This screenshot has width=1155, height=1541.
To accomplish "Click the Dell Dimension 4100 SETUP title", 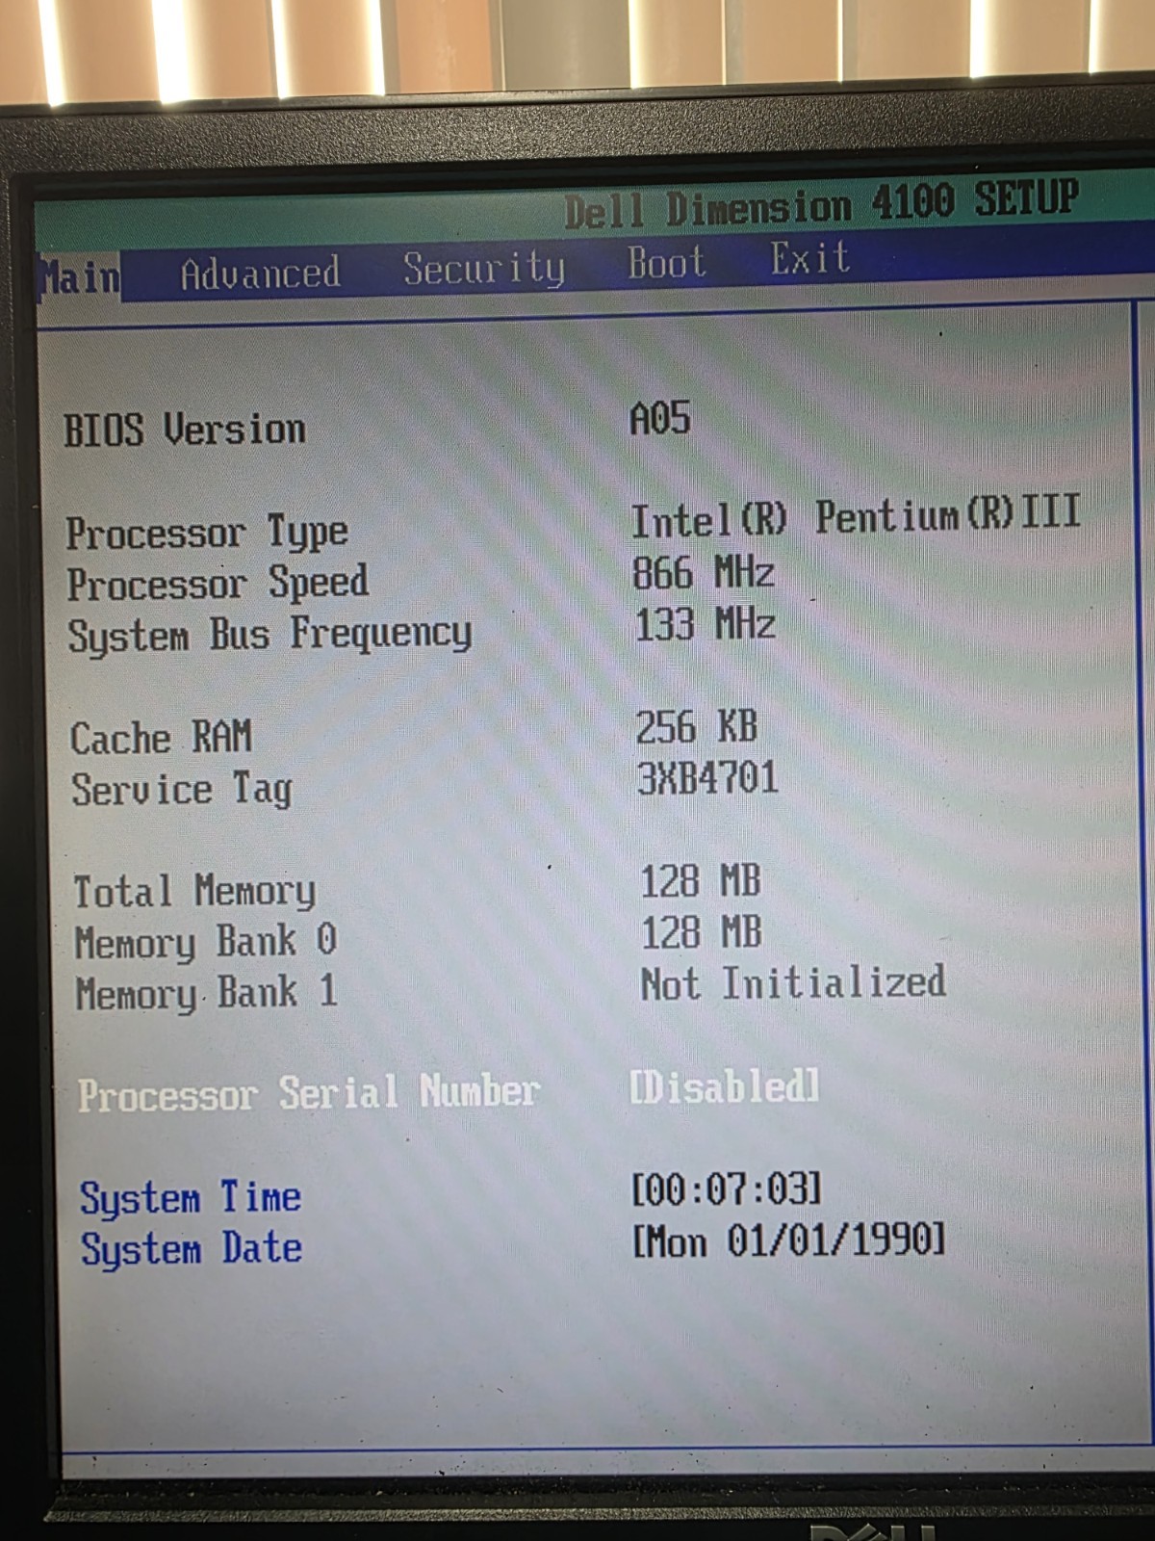I will 821,204.
